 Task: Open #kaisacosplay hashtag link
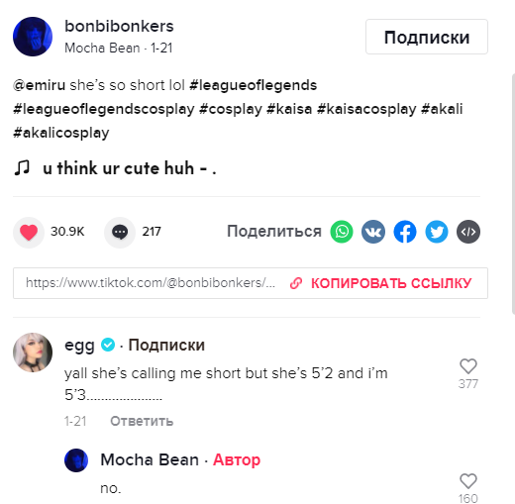366,109
